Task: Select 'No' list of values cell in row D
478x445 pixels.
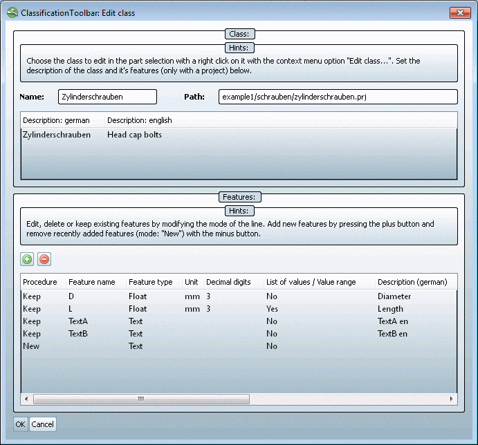Action: tap(272, 296)
